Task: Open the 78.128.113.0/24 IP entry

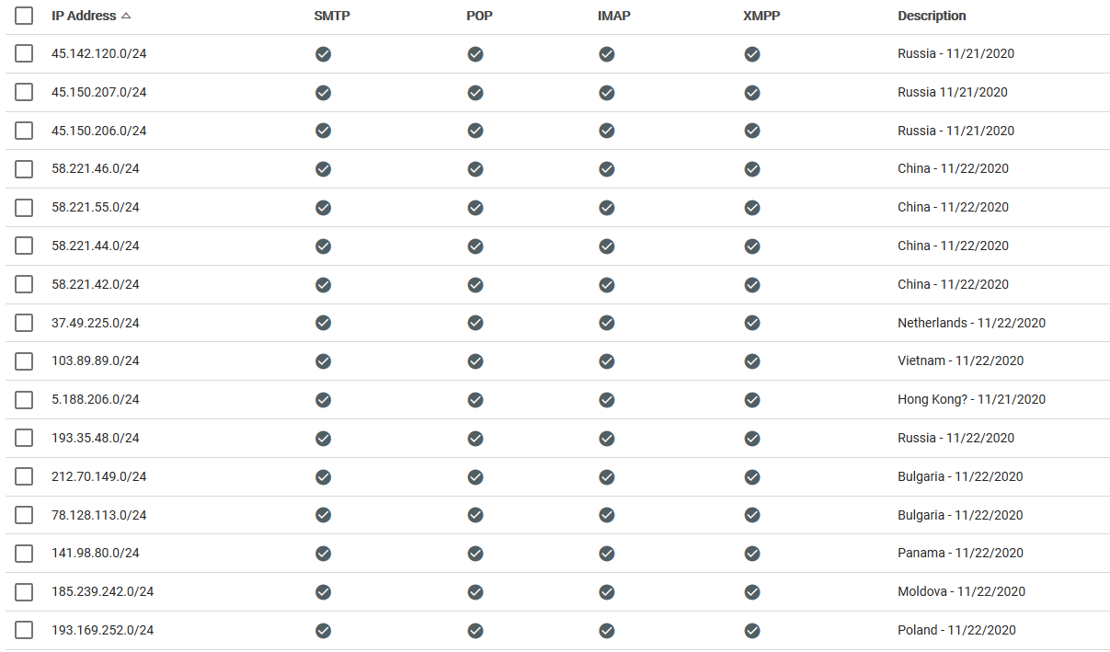Action: point(98,515)
